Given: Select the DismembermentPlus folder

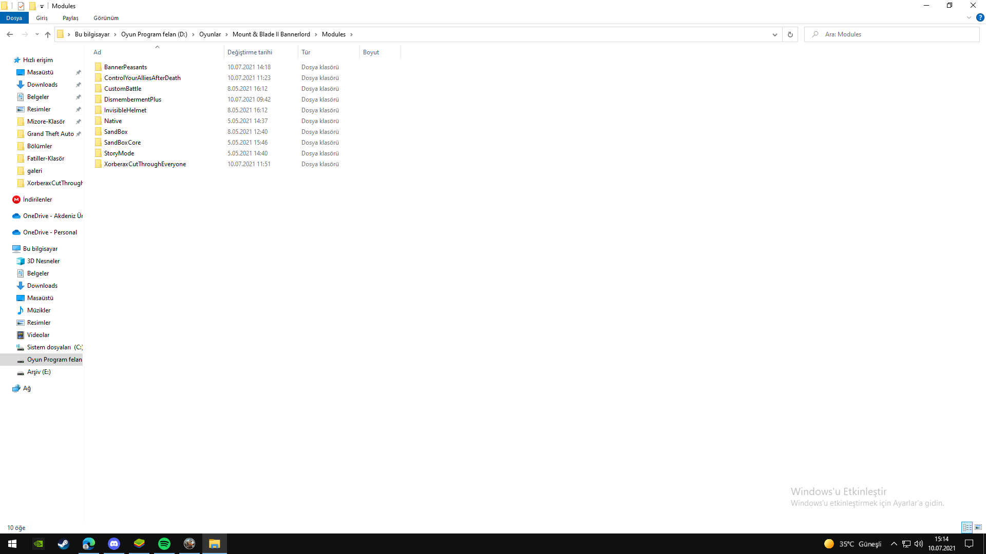Looking at the screenshot, I should pyautogui.click(x=132, y=100).
